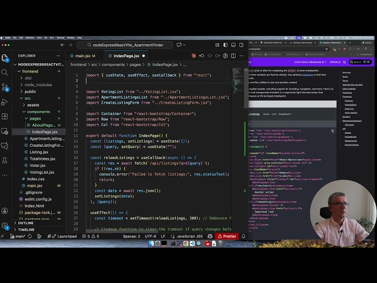Toggle dark mode in React-Bootstrap docs

pos(345,62)
